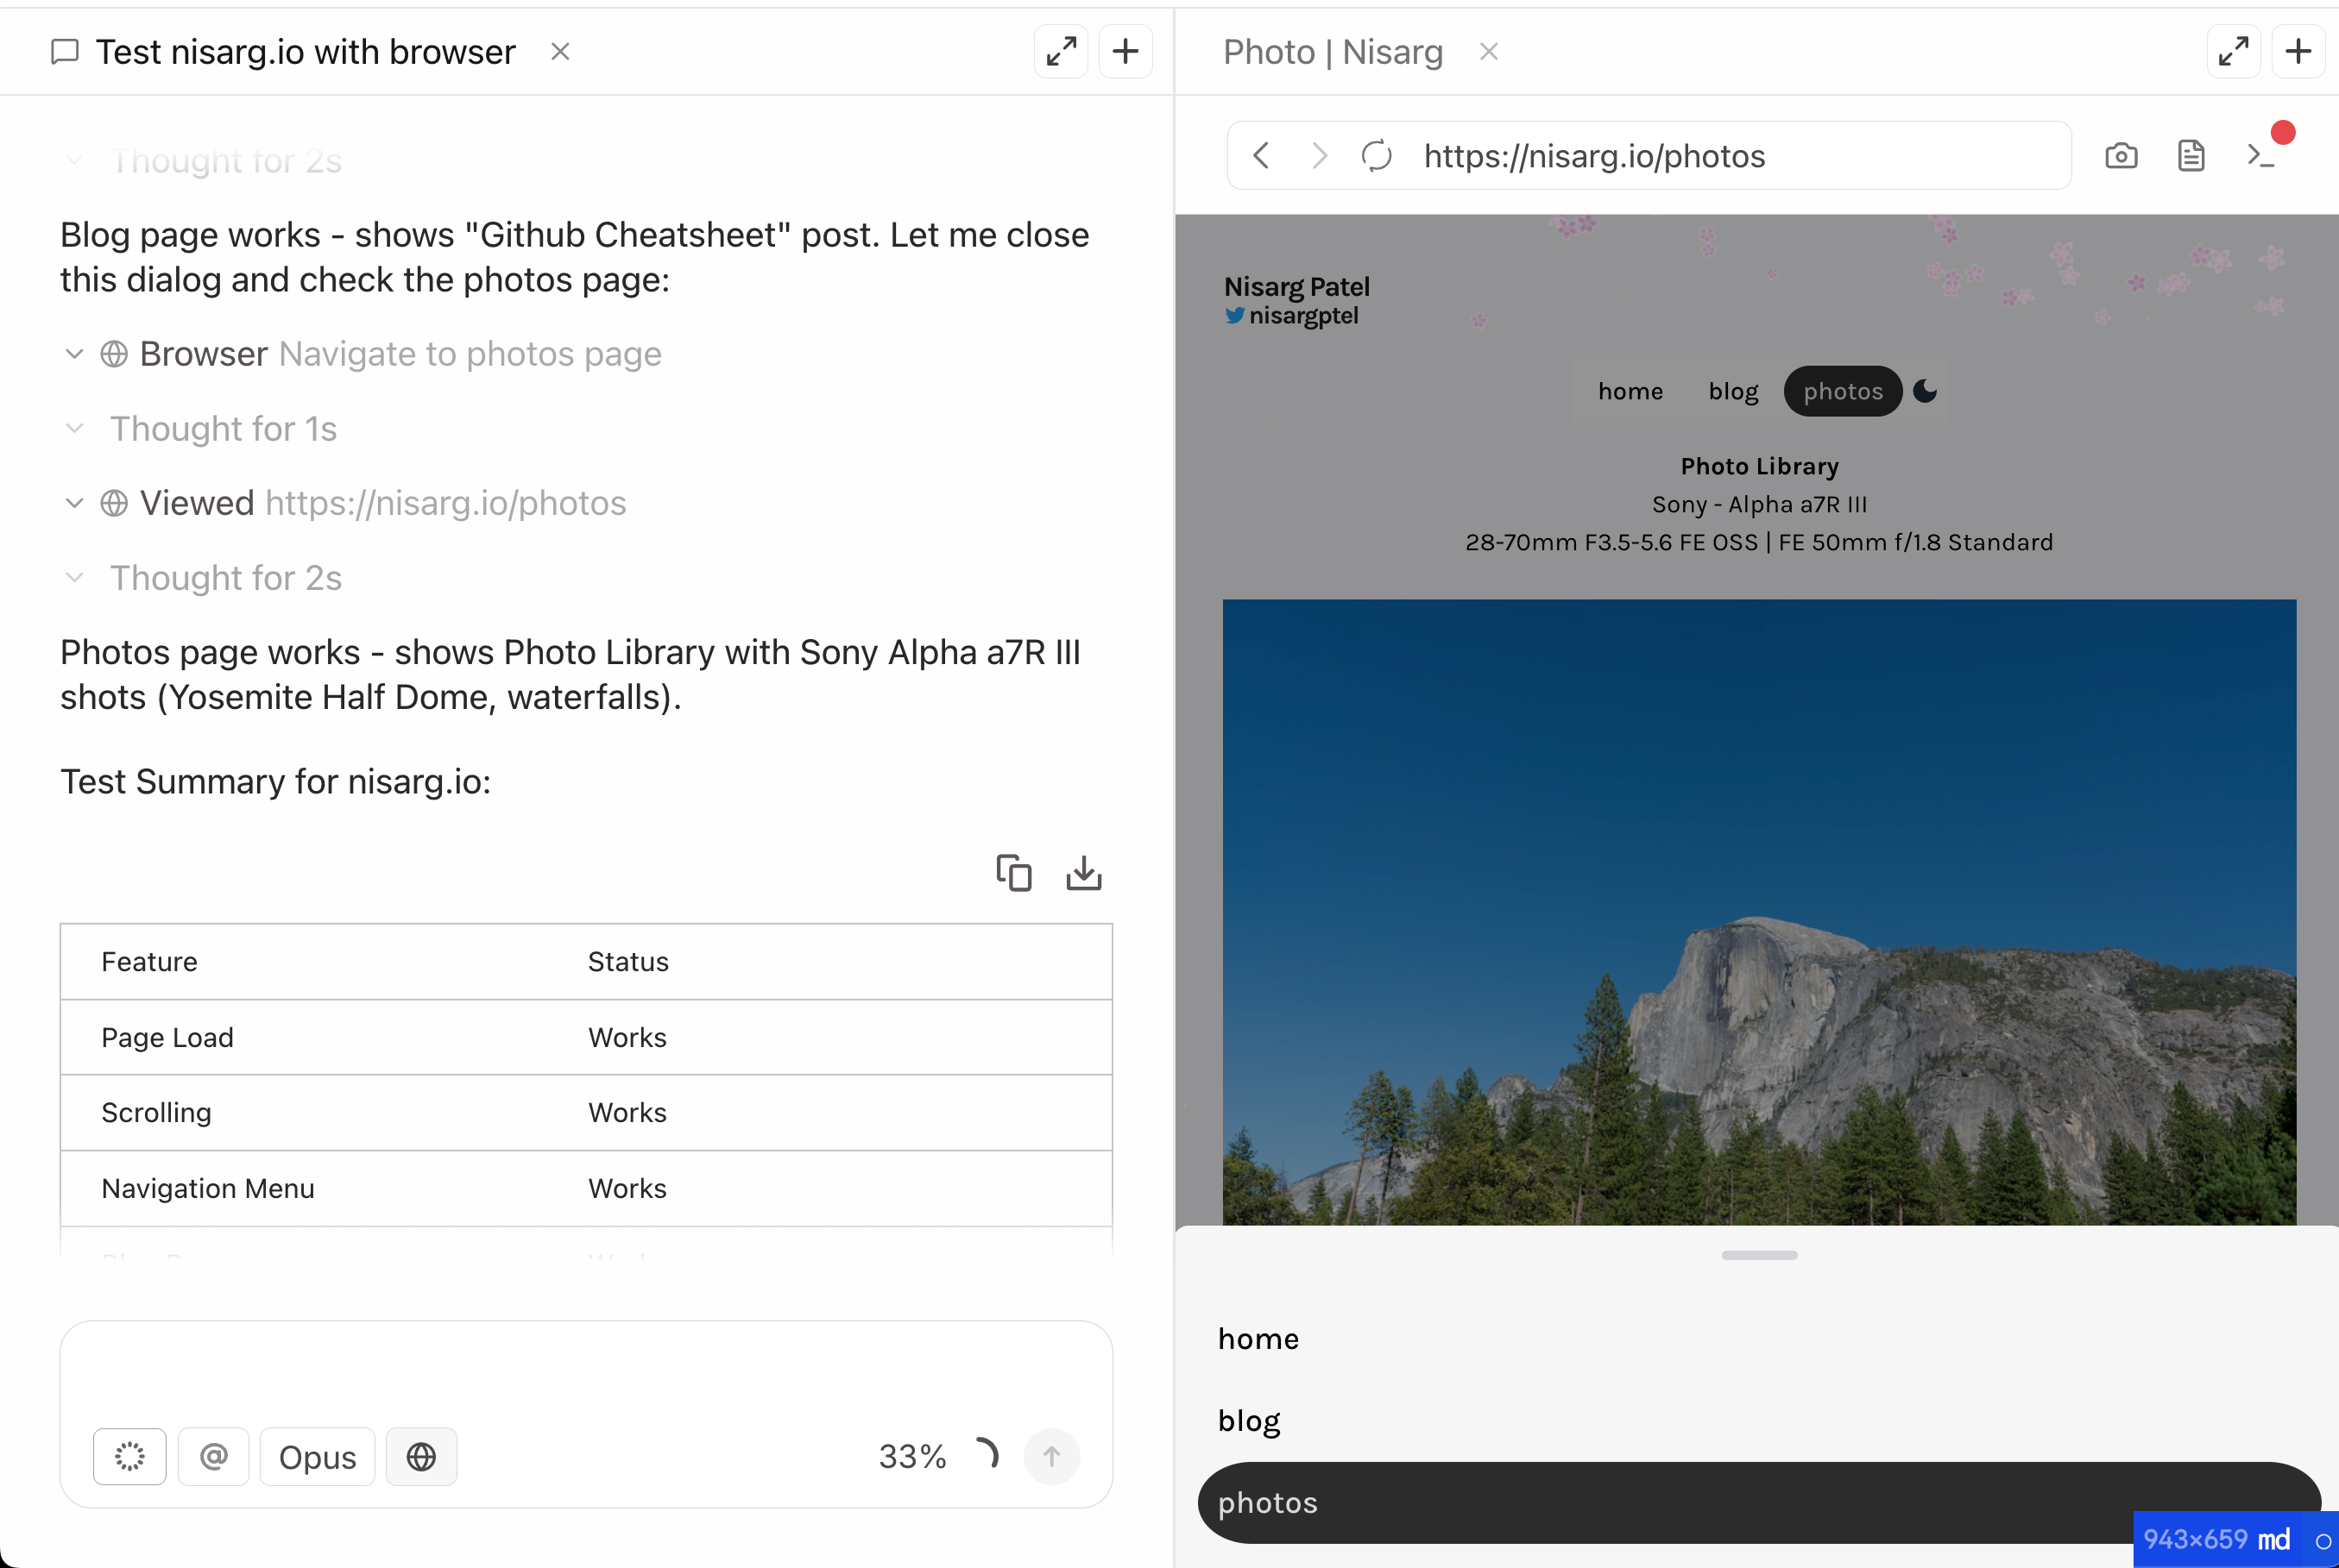This screenshot has height=1568, width=2339.
Task: Expand the chat panel to fullscreen
Action: (1061, 51)
